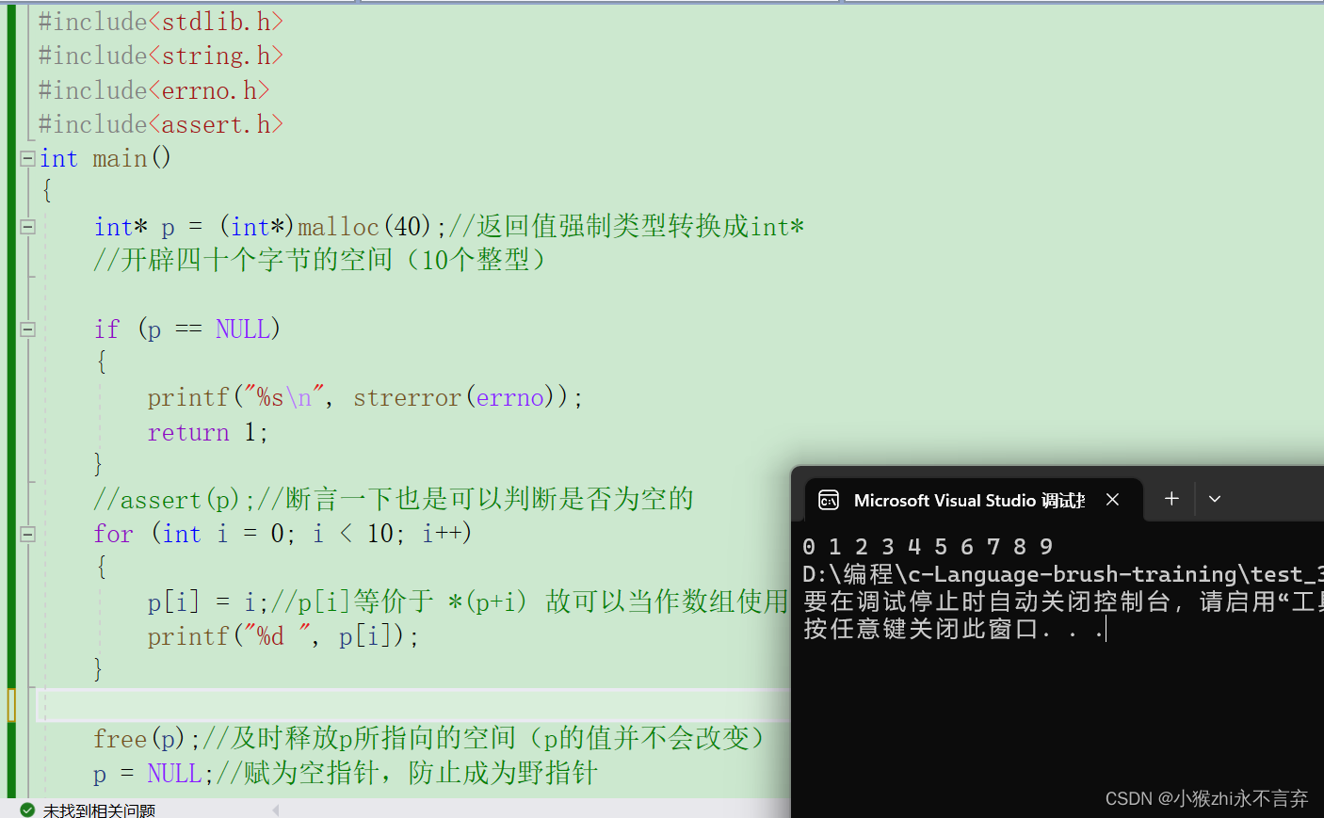The height and width of the screenshot is (818, 1324).
Task: Collapse the int main() function block
Action: [x=27, y=158]
